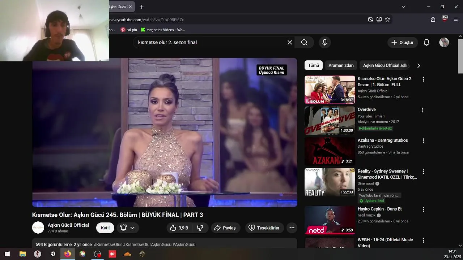Open YouTube notifications bell

coord(426,42)
